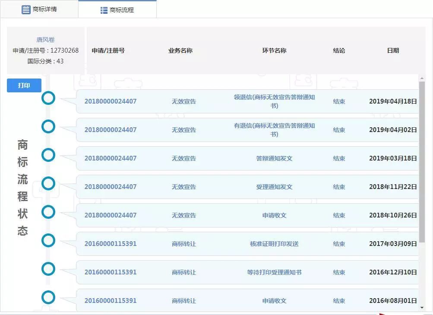Screen dimensions: 433x315
Task: Click 等待打印受理通知书 step name
Action: pos(274,272)
